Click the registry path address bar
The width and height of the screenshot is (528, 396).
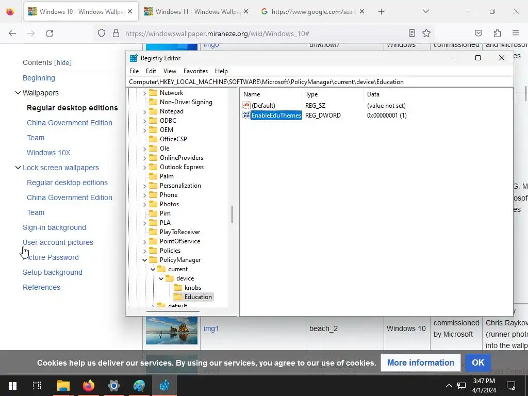click(320, 82)
